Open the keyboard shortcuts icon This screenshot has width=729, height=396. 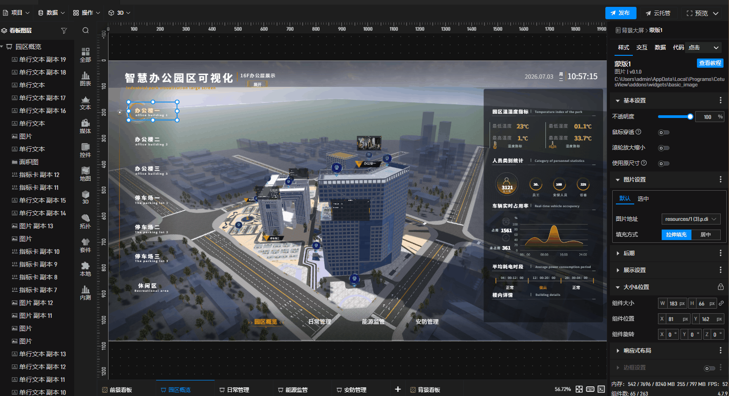coord(590,389)
